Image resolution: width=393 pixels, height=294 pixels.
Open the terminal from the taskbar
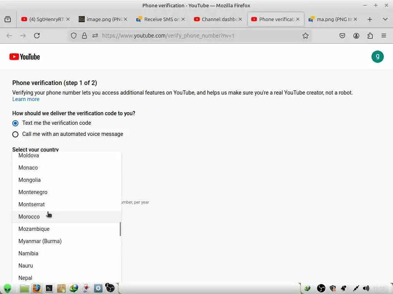coord(49,289)
